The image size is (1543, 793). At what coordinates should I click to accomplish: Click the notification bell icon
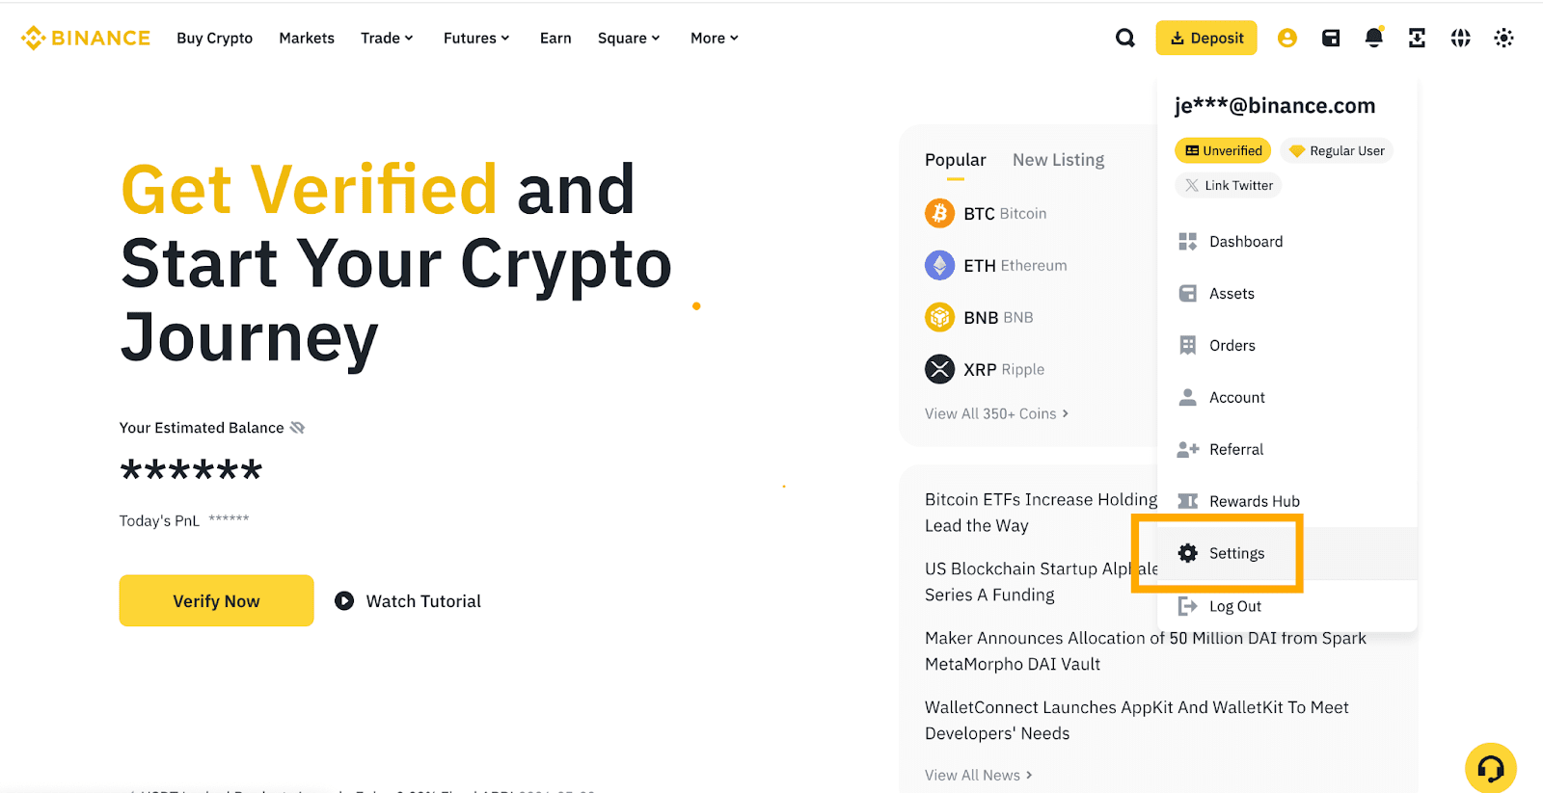click(1373, 38)
